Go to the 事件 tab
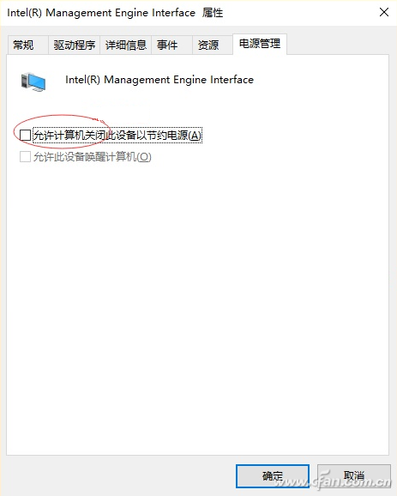This screenshot has height=496, width=397. [172, 45]
